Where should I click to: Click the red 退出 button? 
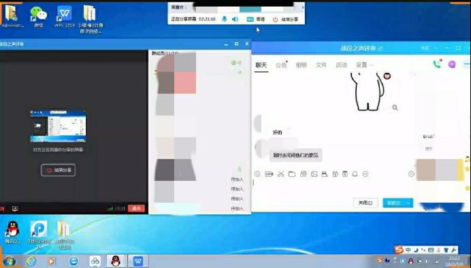[136, 208]
